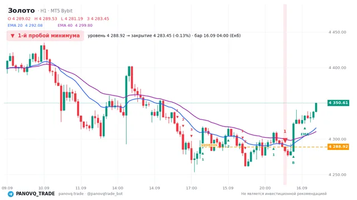Click the orange 'уровень' label on the chart

(209, 144)
